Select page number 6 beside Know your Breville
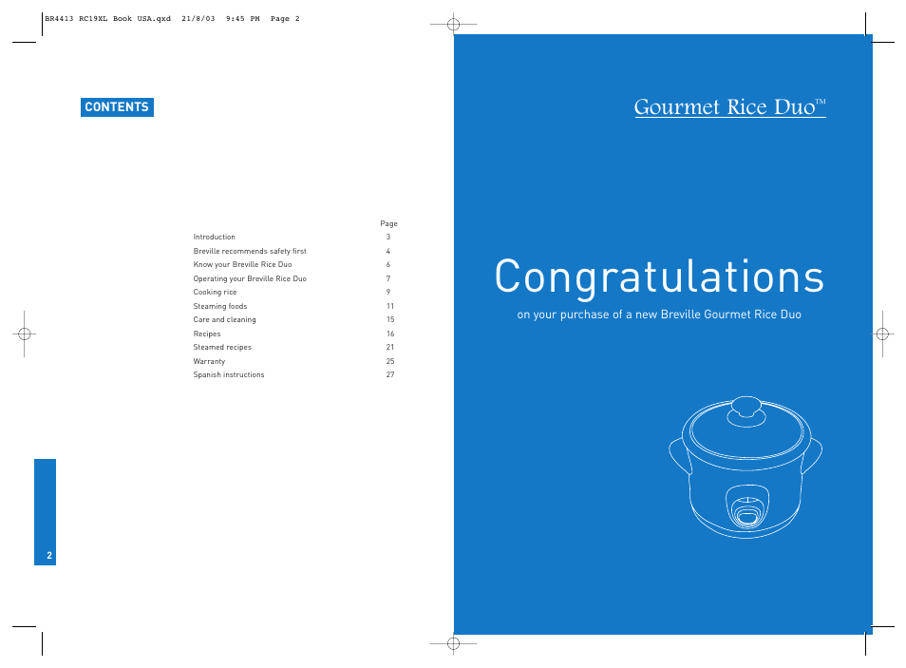This screenshot has height=668, width=906. [388, 265]
